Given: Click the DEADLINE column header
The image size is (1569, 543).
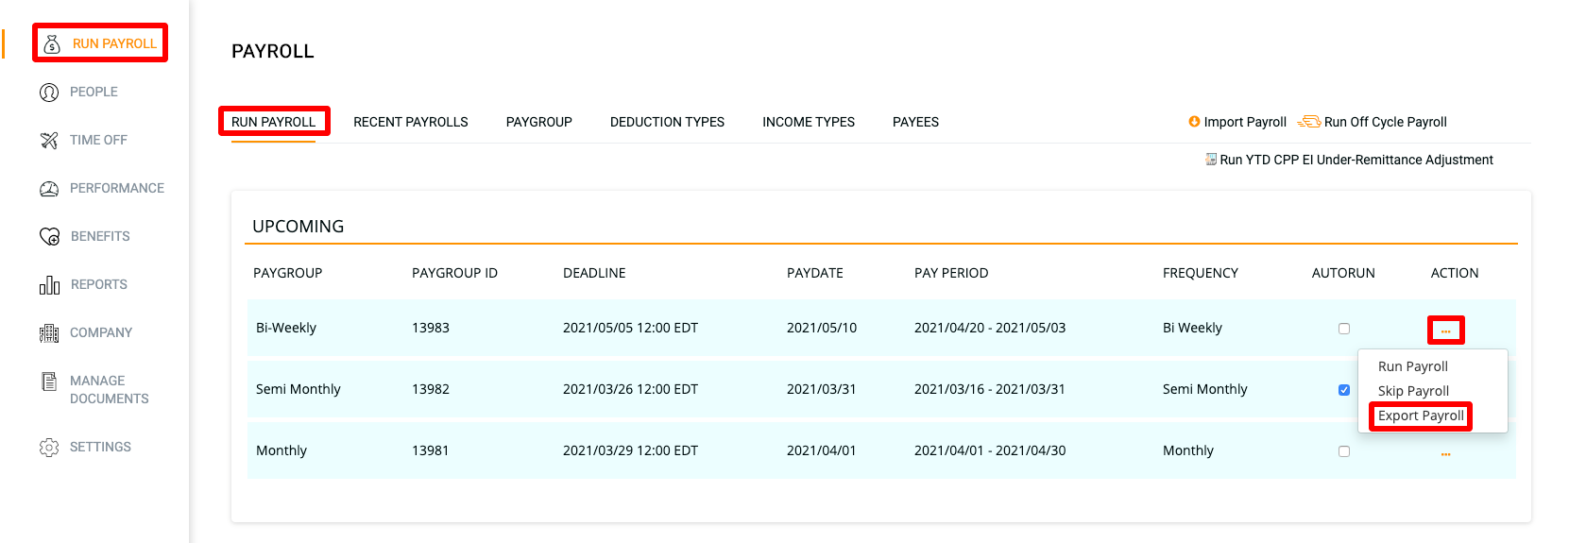Looking at the screenshot, I should point(594,273).
